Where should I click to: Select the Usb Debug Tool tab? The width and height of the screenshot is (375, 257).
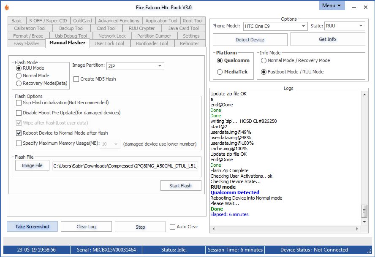(x=71, y=36)
